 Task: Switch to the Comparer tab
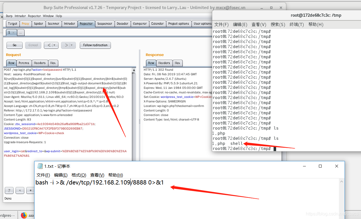click(140, 24)
